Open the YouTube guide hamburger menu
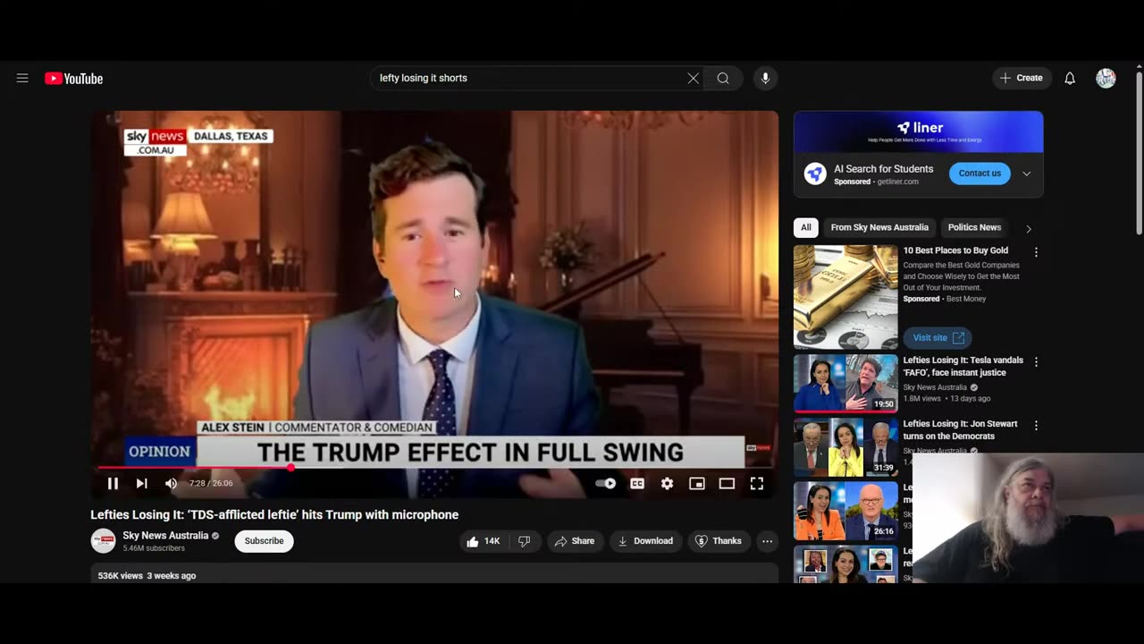The width and height of the screenshot is (1144, 644). pyautogui.click(x=22, y=79)
